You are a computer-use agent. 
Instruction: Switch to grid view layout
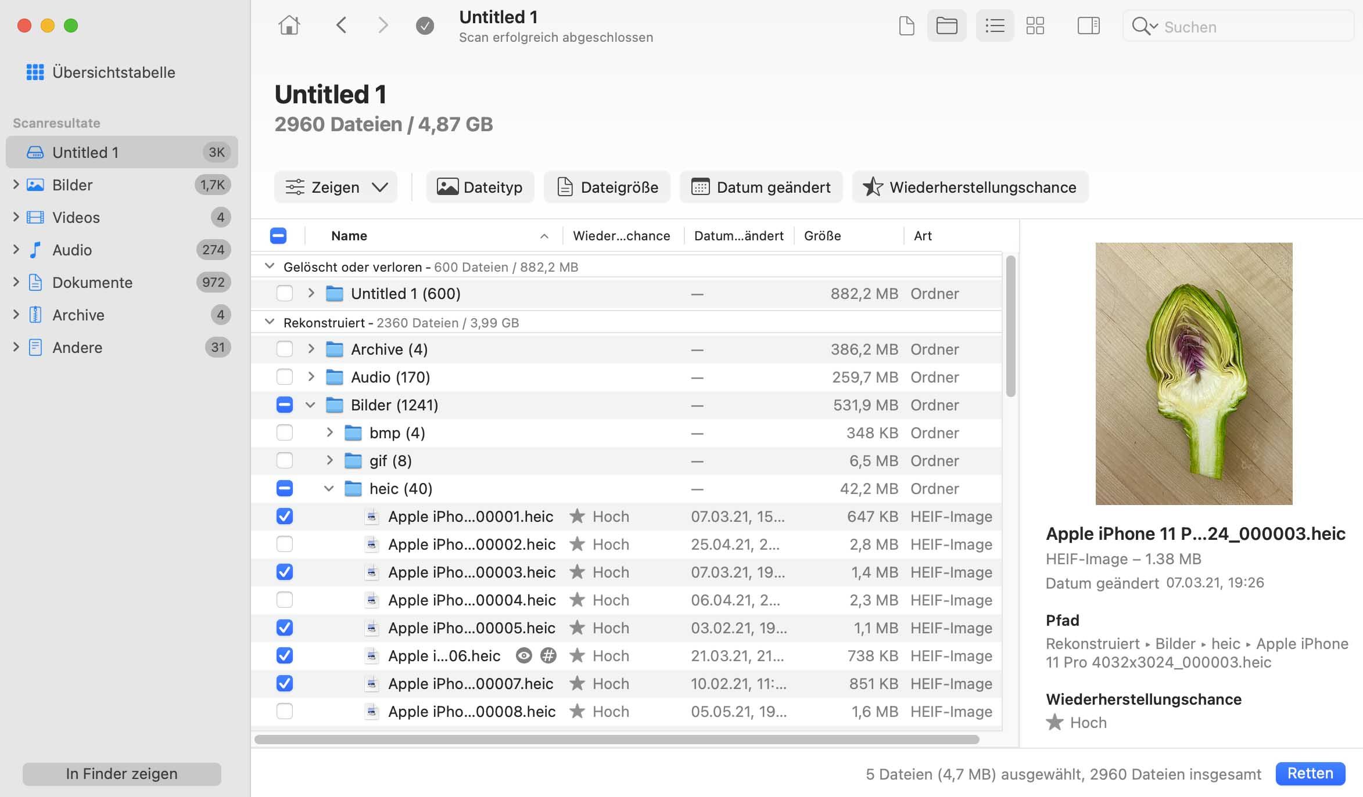pos(1035,26)
